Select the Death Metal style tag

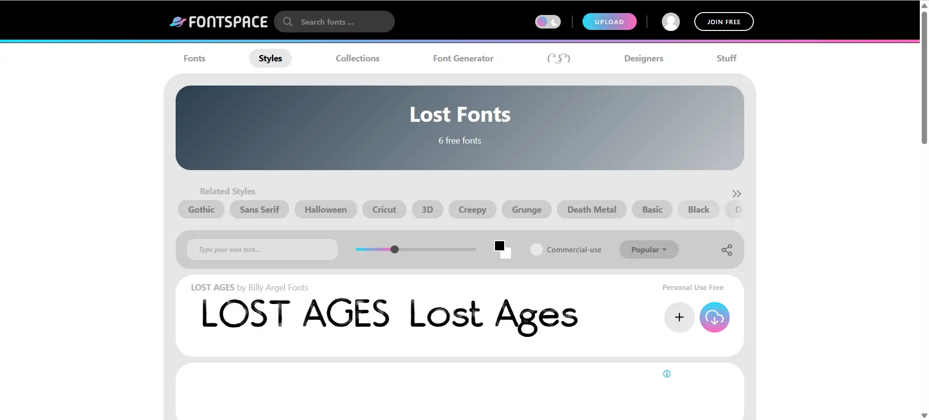pos(592,209)
